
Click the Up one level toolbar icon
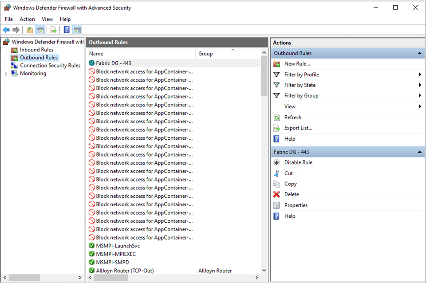tap(30, 30)
